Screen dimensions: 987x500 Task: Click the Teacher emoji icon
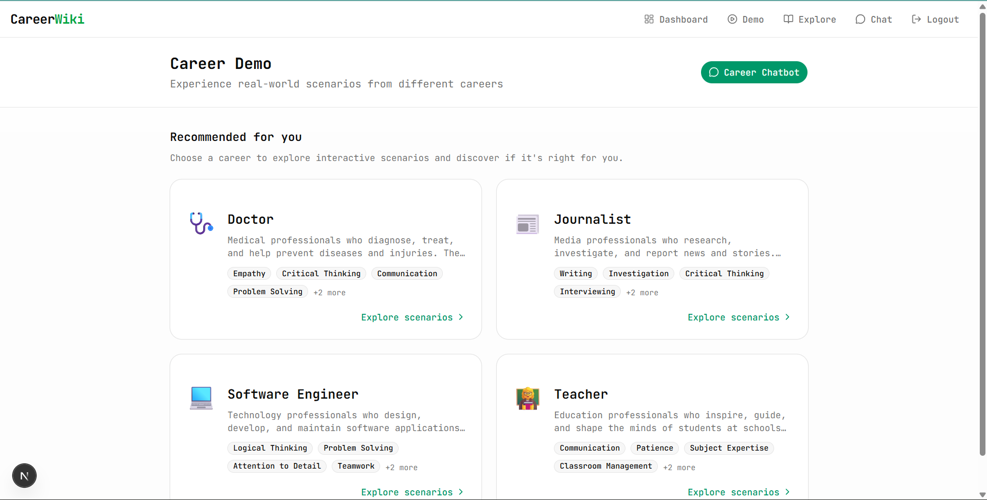pyautogui.click(x=528, y=399)
